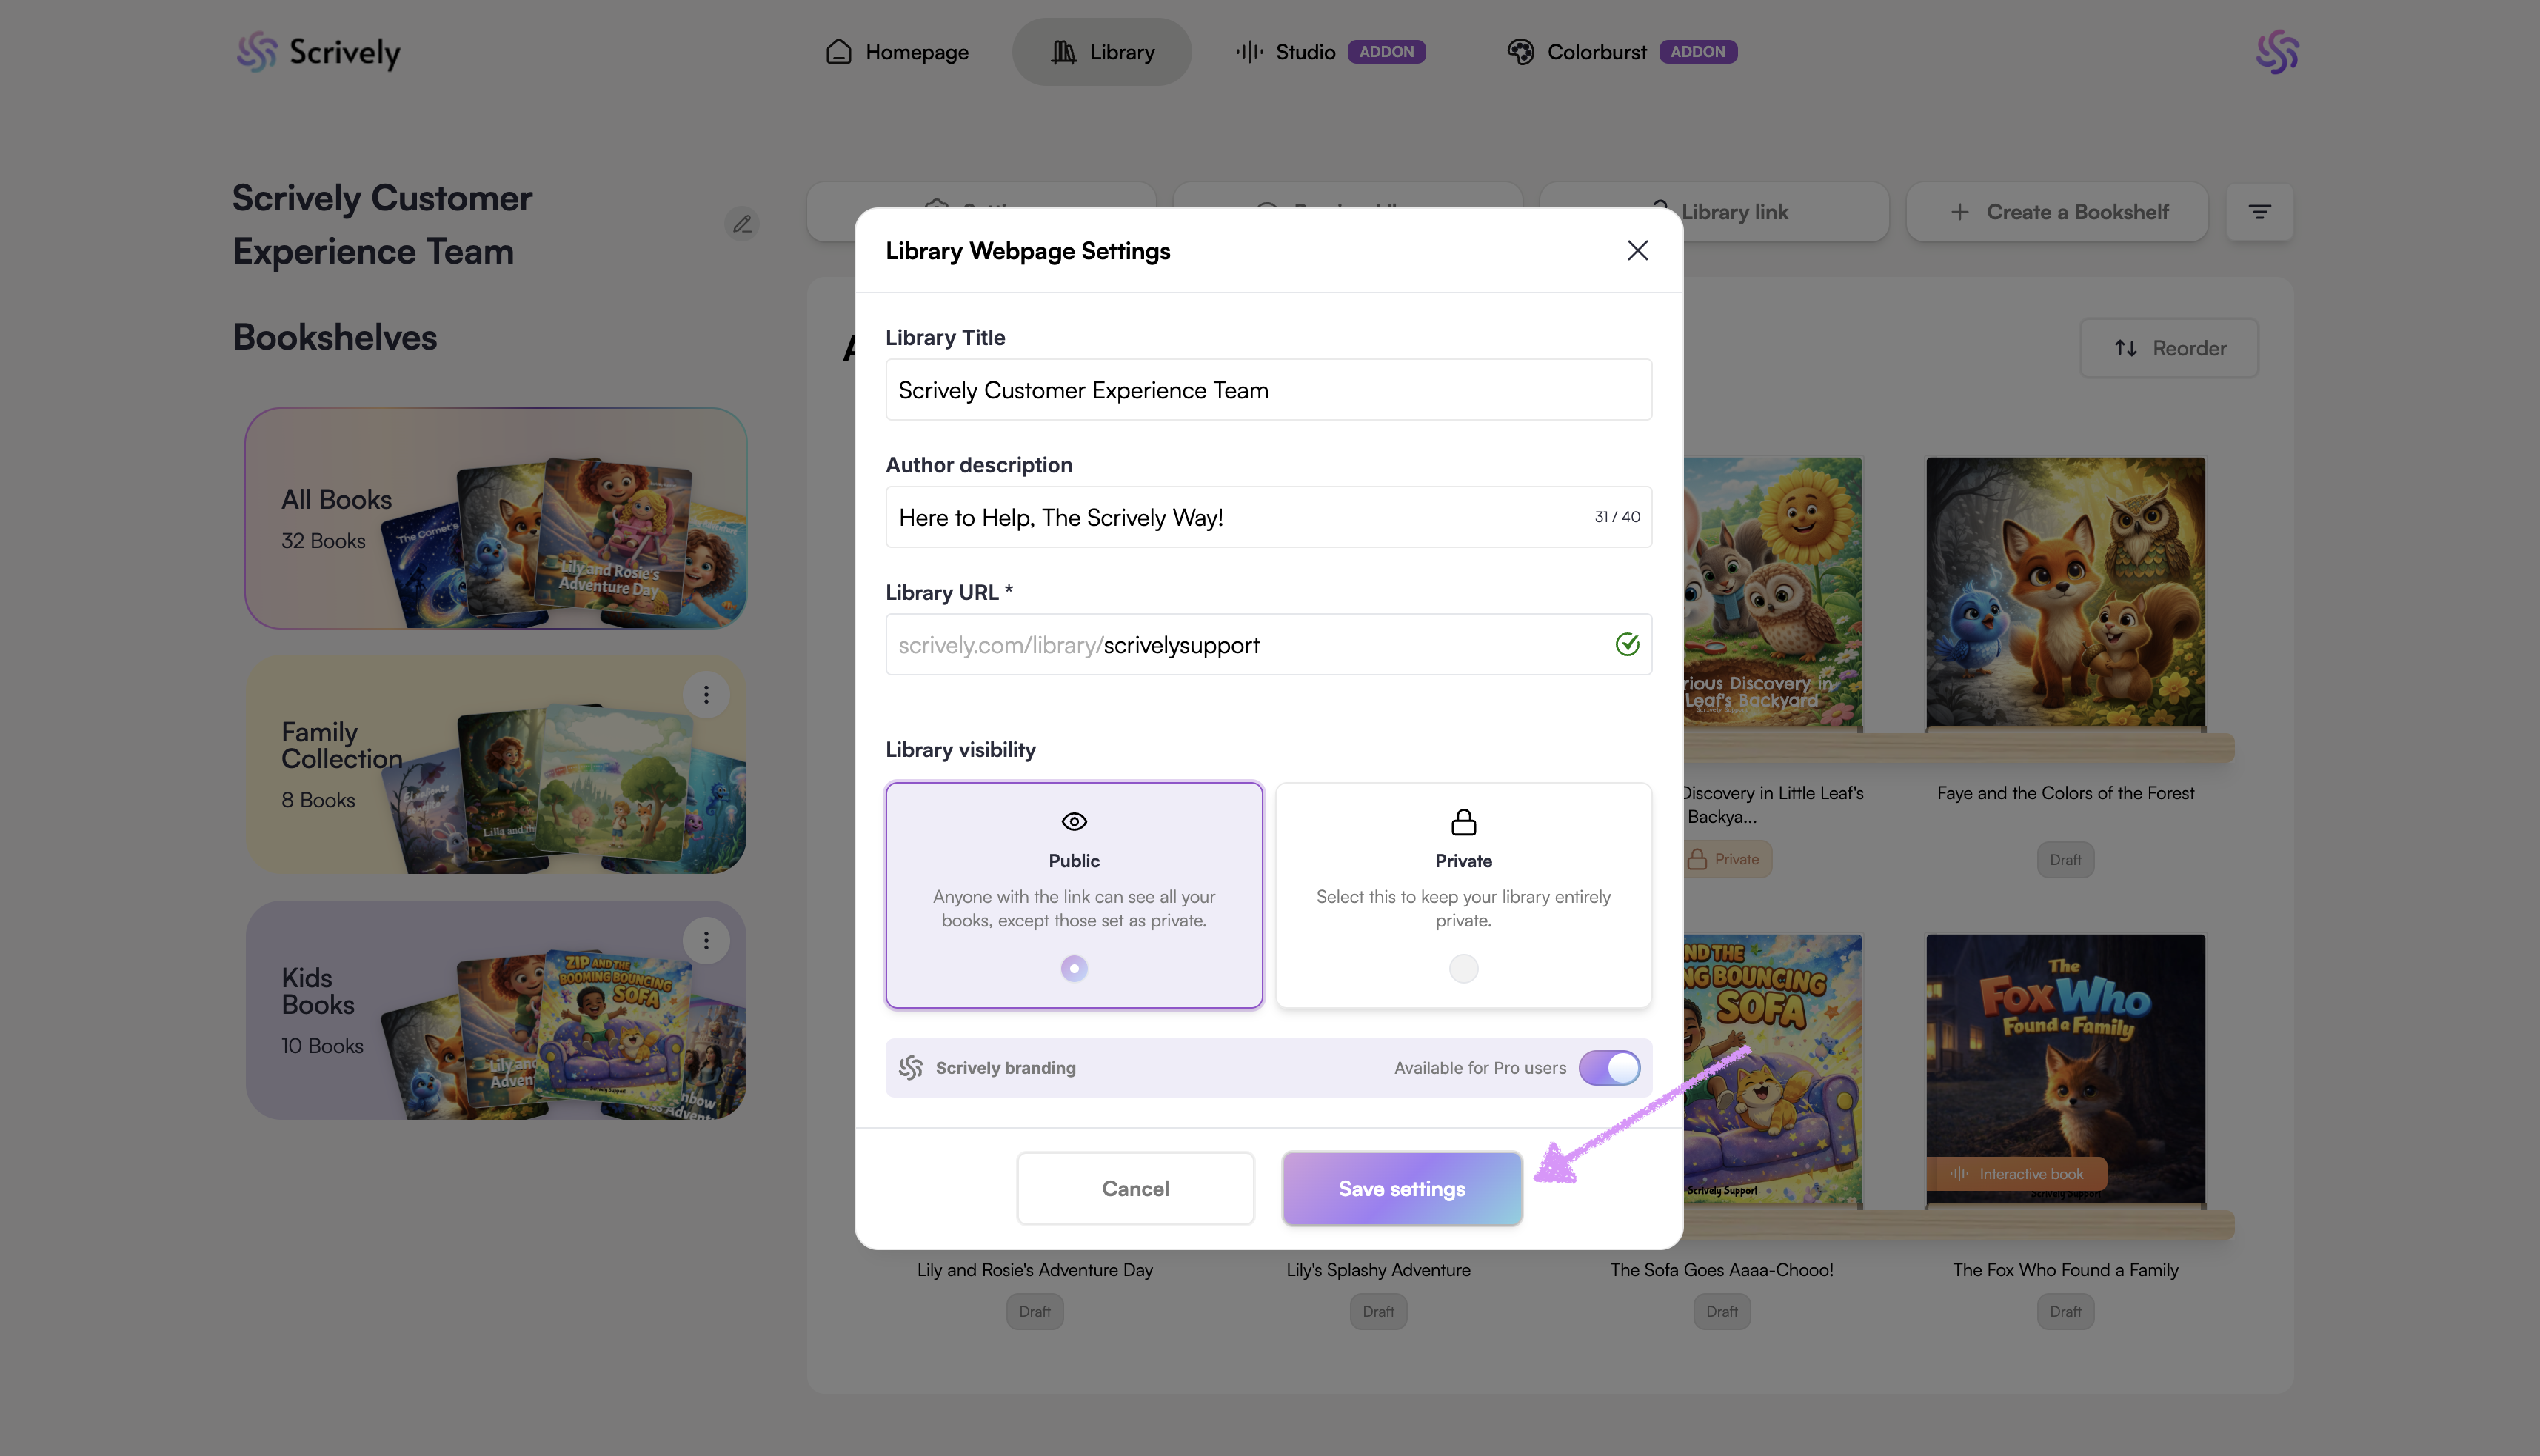Open Kids Books three-dot menu
This screenshot has height=1456, width=2540.
pyautogui.click(x=706, y=940)
